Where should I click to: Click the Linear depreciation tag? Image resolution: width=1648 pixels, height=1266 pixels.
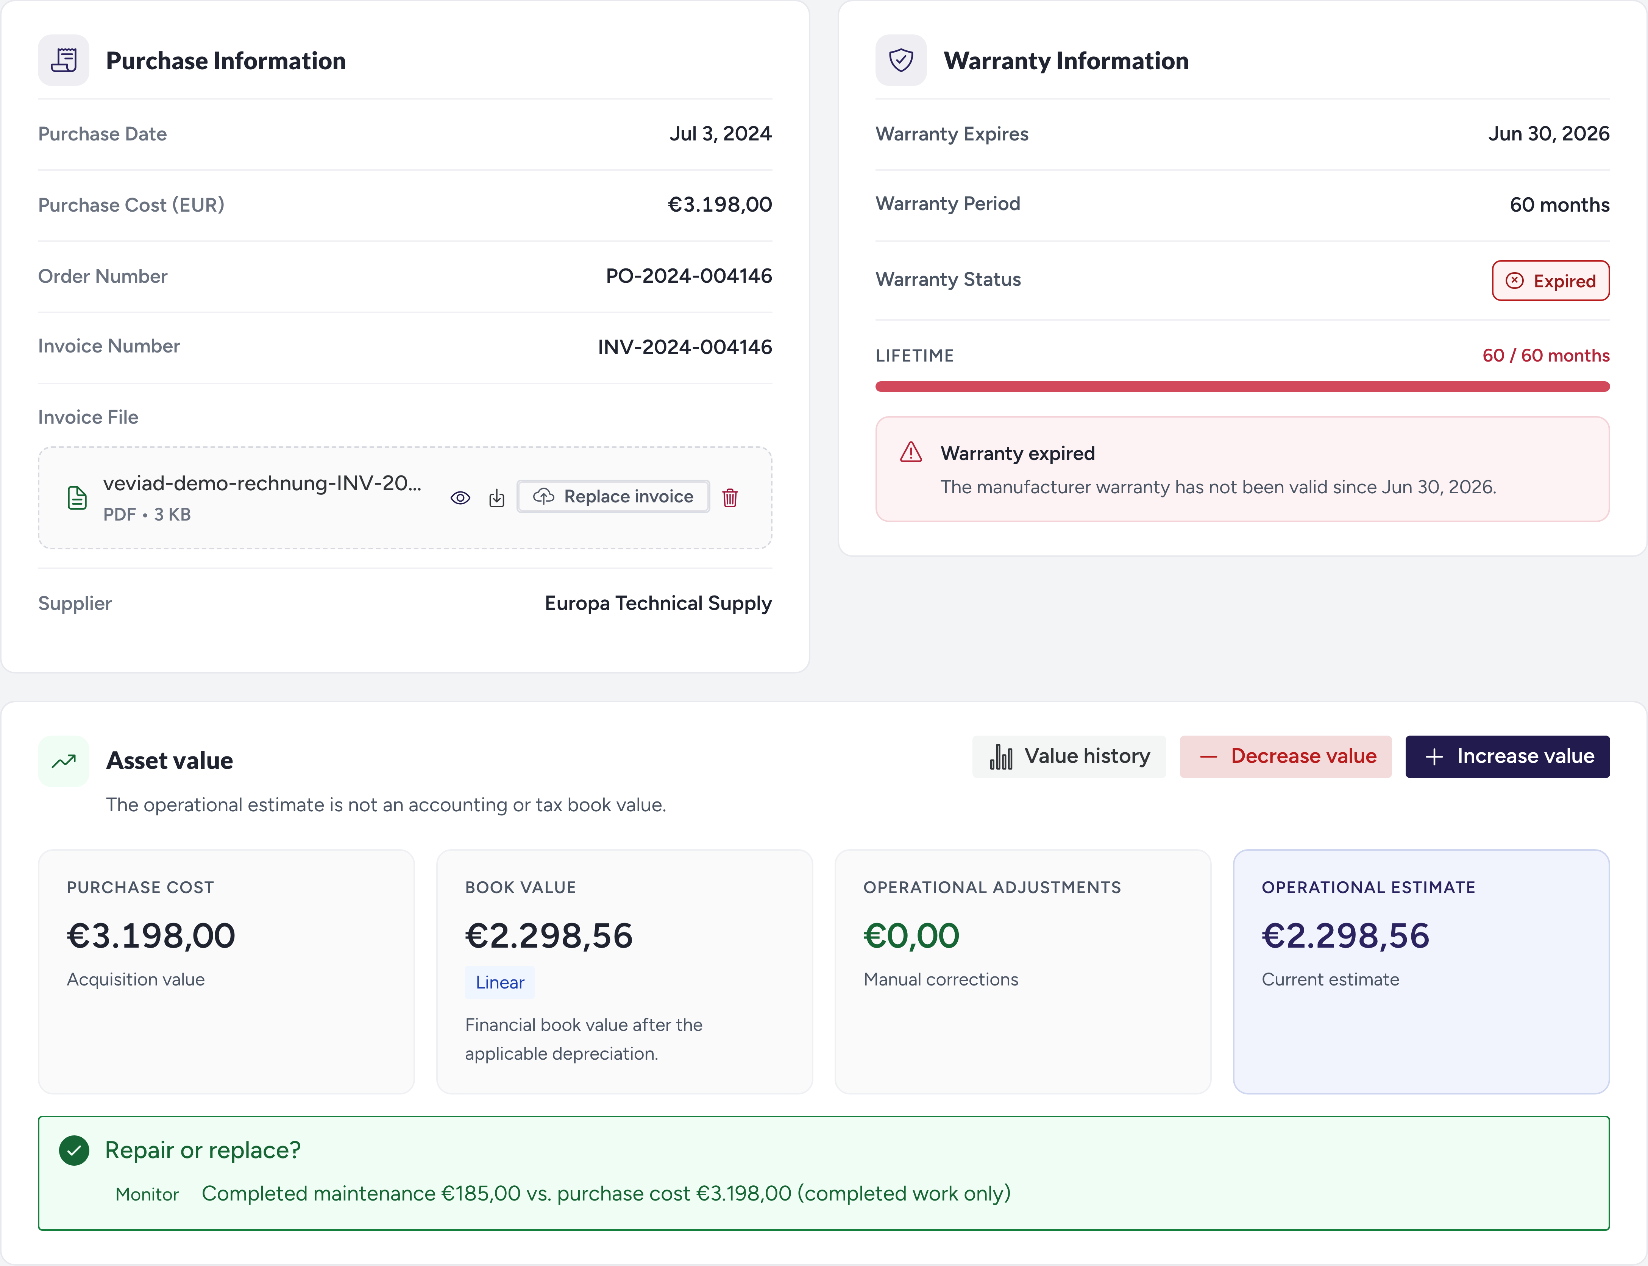(499, 983)
